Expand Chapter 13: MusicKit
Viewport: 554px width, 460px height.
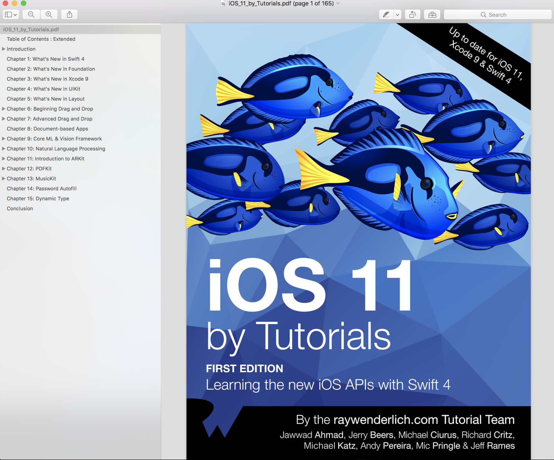(x=3, y=179)
